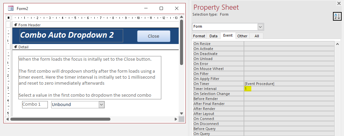Viewport: 344px width, 136px height.
Task: Click the Property Sheet scroll up arrow
Action: coord(337,44)
